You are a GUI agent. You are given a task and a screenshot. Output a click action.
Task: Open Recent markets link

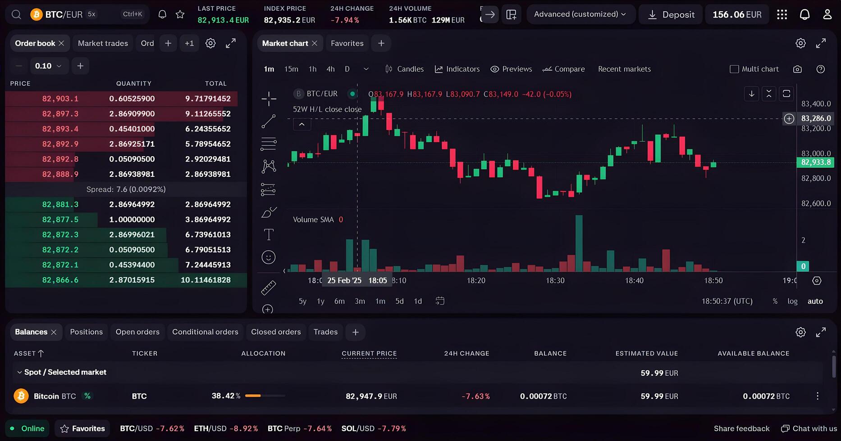(x=624, y=69)
